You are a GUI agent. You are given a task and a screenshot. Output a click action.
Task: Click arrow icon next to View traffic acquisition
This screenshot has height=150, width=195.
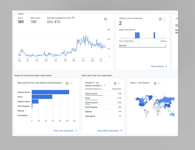(121, 131)
